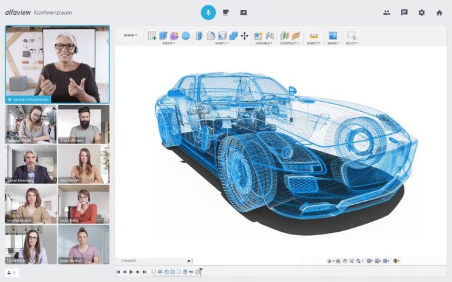The height and width of the screenshot is (282, 452).
Task: Expand the MODIFY menu dropdown
Action: 221,44
